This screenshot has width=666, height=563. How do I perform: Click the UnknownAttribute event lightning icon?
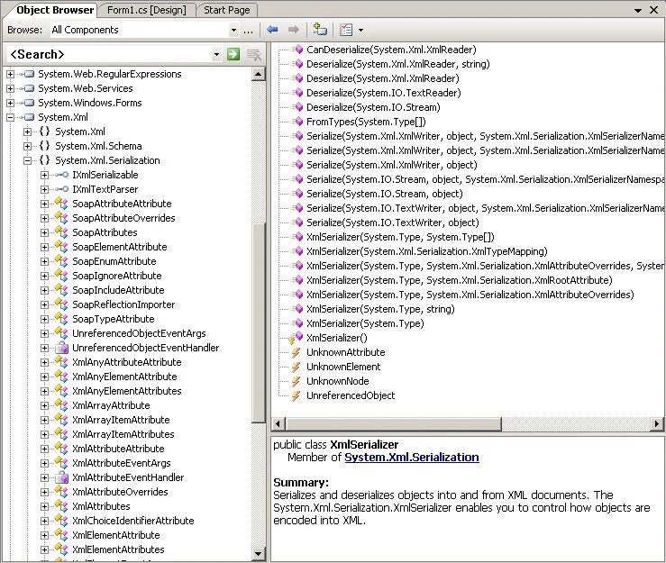pyautogui.click(x=296, y=352)
